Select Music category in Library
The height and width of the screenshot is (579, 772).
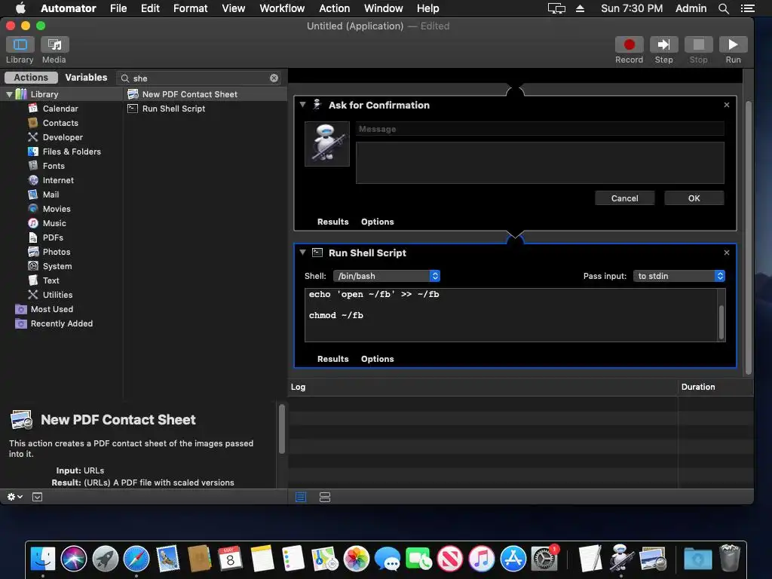[54, 223]
